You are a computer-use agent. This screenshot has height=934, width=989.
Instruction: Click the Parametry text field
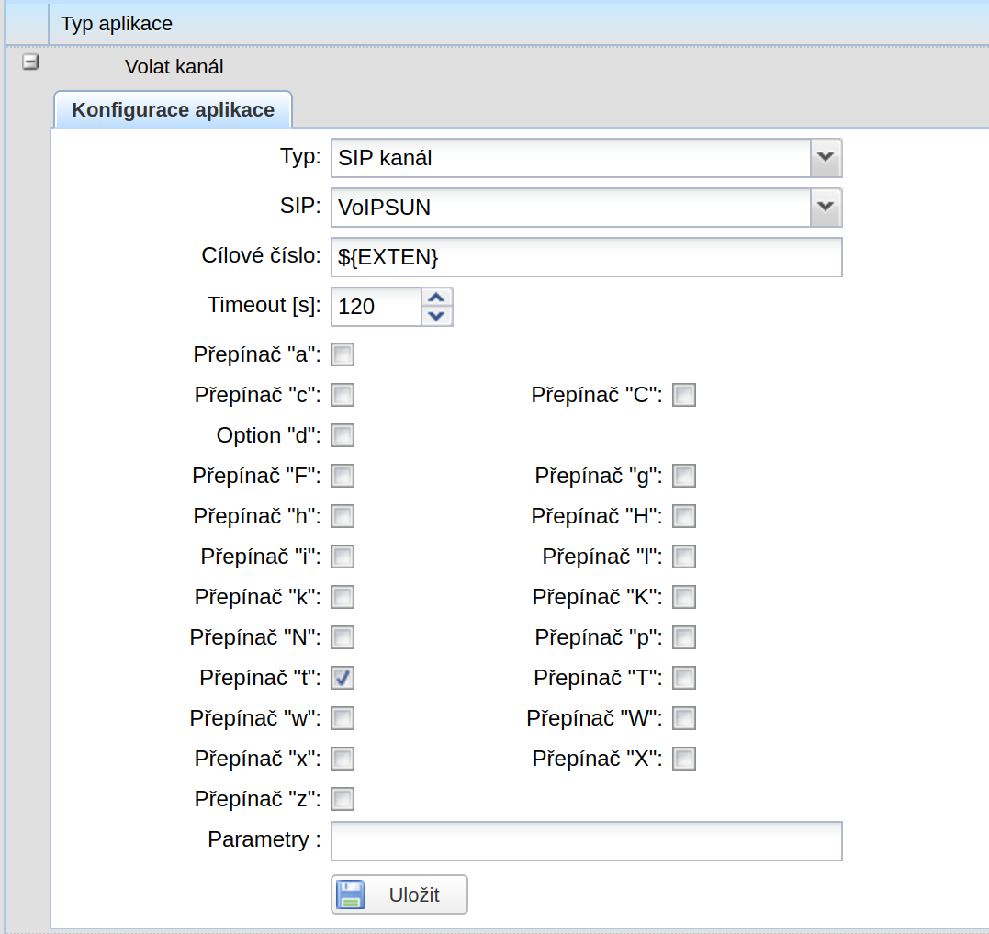tap(587, 840)
